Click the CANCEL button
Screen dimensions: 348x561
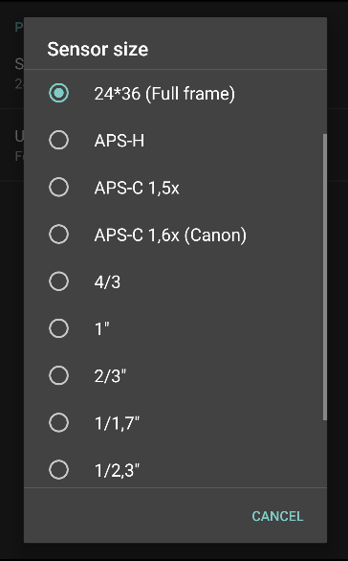point(277,516)
